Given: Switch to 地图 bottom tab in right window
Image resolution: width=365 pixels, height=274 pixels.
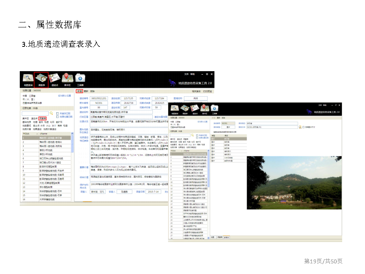Looking at the screenshot, I should pos(213,237).
